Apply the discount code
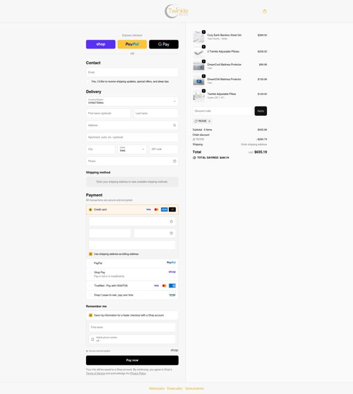The height and width of the screenshot is (394, 353). [260, 111]
